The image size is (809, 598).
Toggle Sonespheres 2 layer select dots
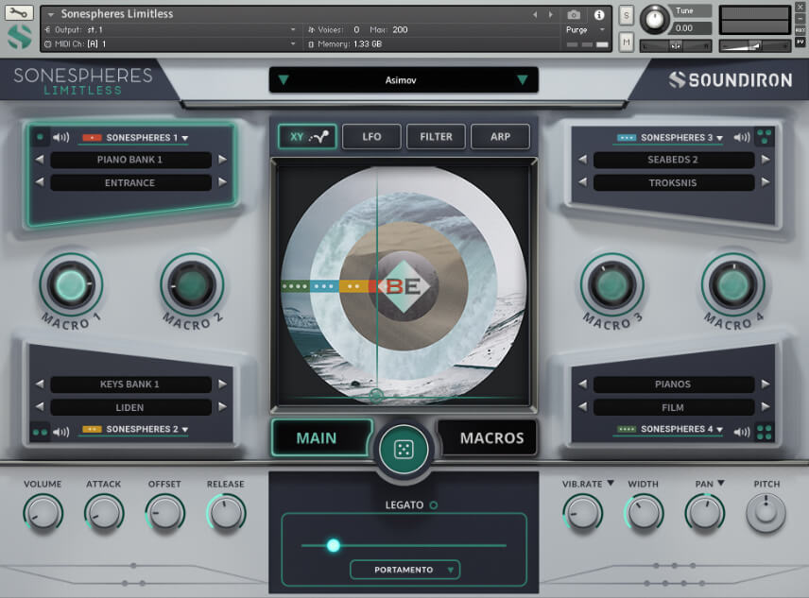[x=40, y=432]
